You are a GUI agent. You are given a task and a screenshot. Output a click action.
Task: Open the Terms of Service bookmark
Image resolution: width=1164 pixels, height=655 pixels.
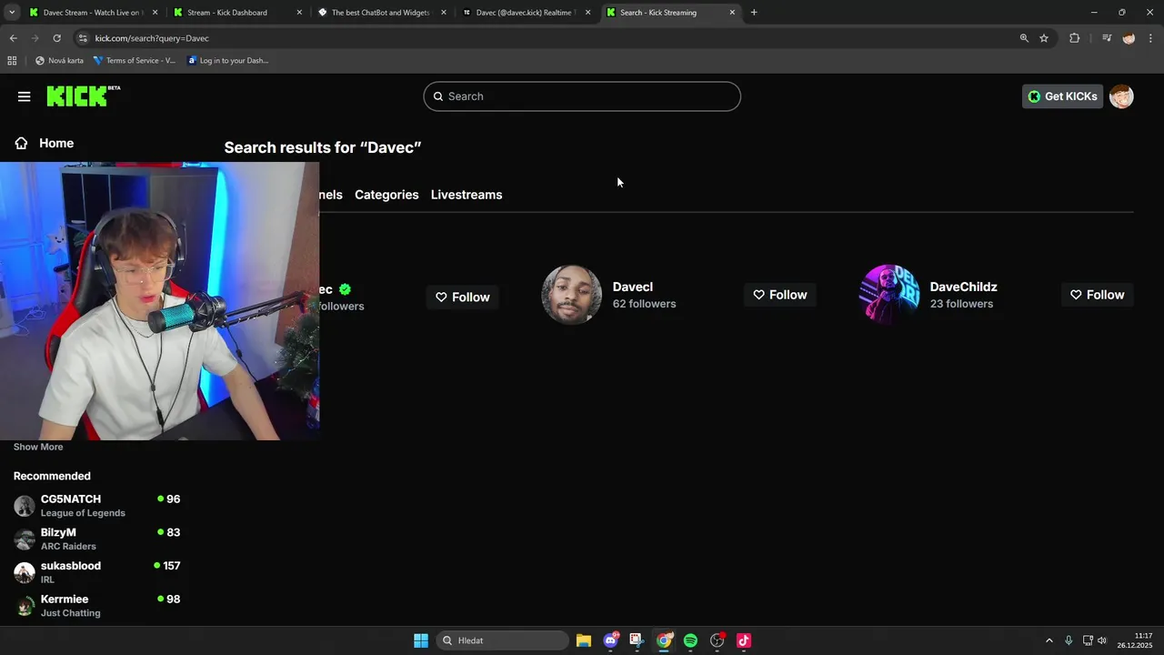pos(135,61)
